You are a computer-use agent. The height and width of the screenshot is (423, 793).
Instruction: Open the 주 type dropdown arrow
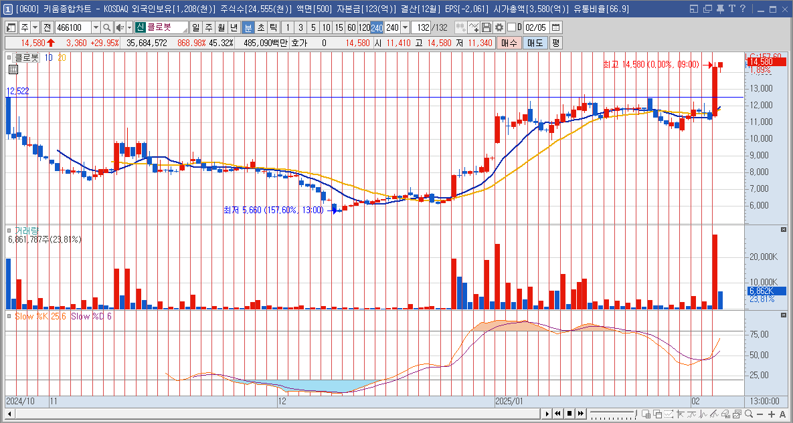pos(35,28)
